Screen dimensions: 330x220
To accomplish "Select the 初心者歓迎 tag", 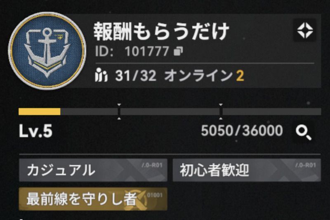I will click(247, 170).
